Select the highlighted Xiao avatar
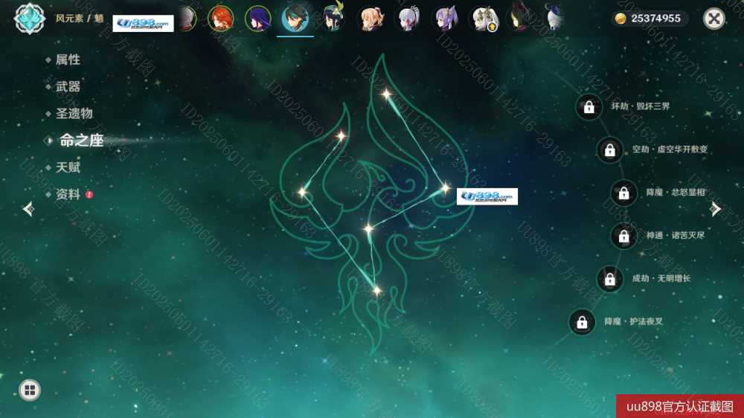The image size is (744, 418). pos(295,19)
